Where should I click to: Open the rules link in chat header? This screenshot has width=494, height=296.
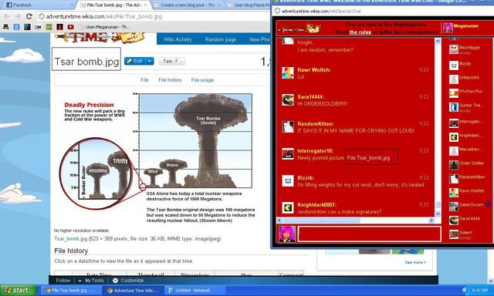(x=360, y=32)
